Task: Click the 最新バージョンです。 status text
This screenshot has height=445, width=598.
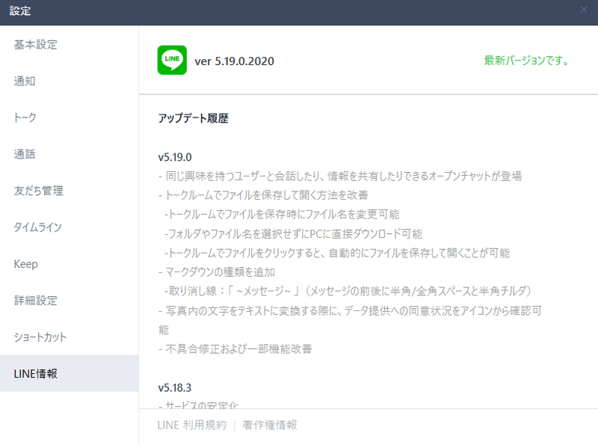Action: 526,61
